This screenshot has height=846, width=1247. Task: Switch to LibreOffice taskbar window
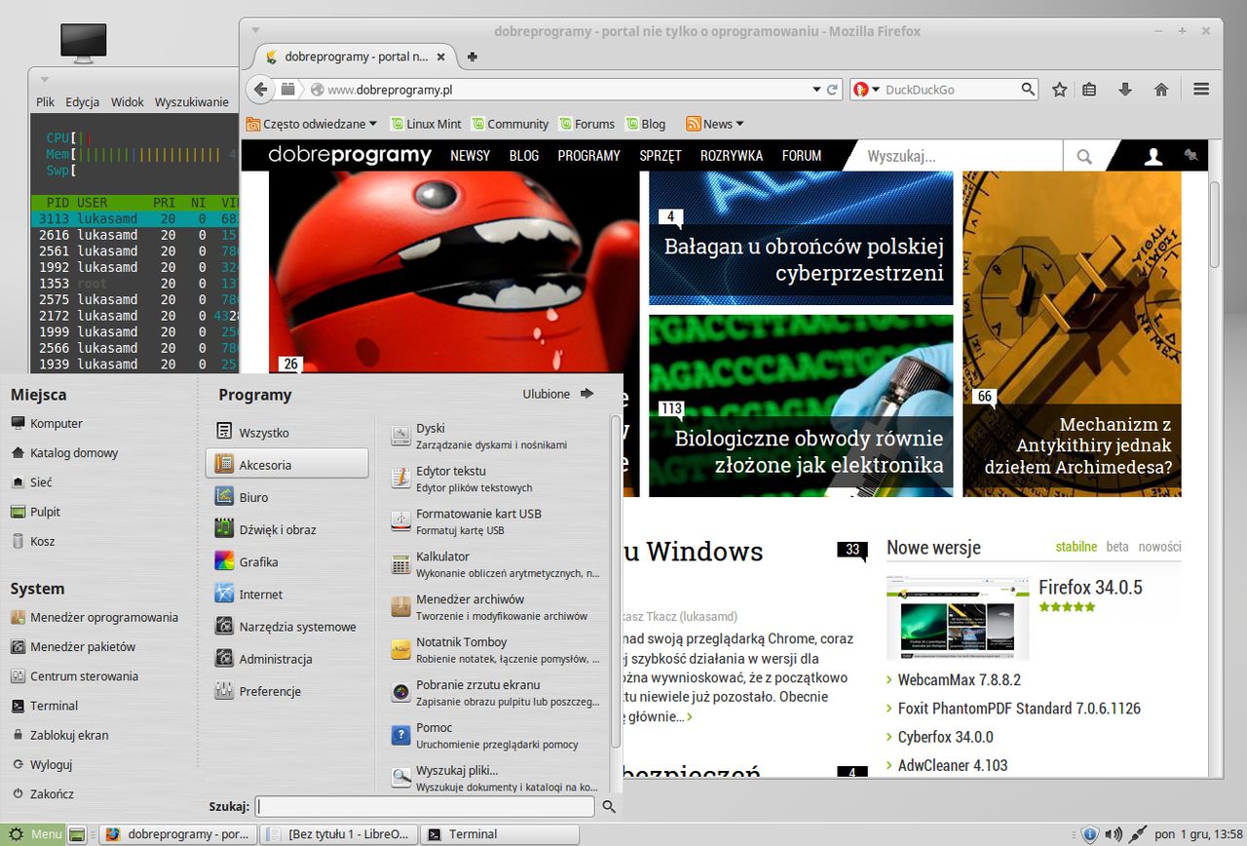point(340,834)
